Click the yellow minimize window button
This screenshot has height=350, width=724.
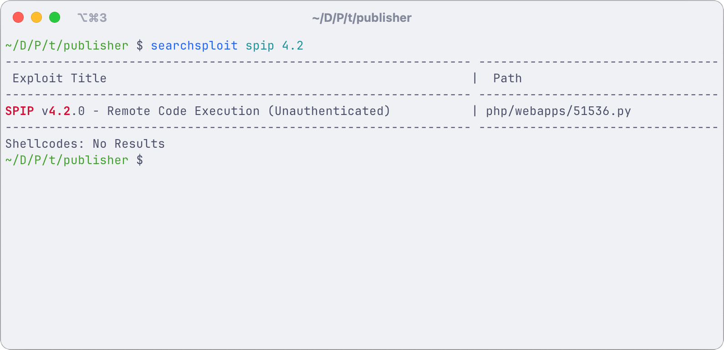pos(36,18)
